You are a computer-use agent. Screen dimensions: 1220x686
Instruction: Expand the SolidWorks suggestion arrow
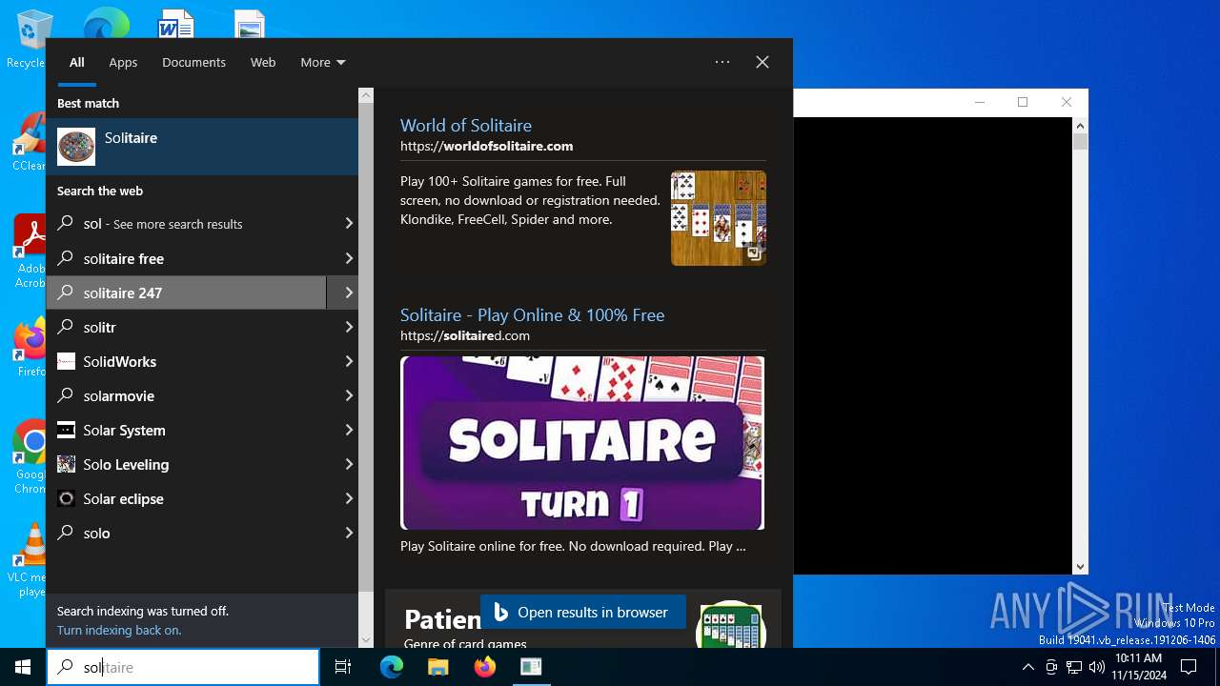coord(349,361)
